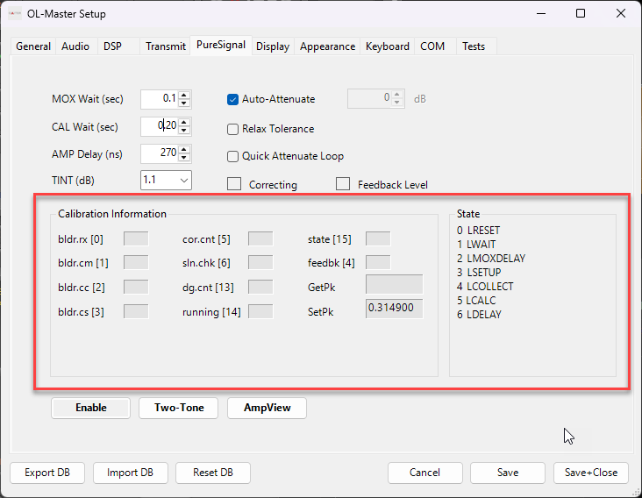Viewport: 642px width, 498px height.
Task: Open the Display tab
Action: click(x=273, y=46)
